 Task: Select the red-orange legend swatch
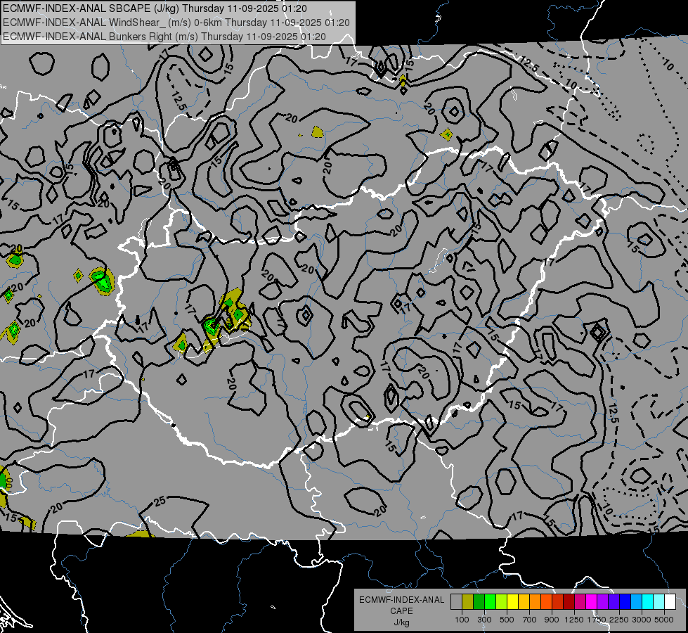click(x=546, y=601)
